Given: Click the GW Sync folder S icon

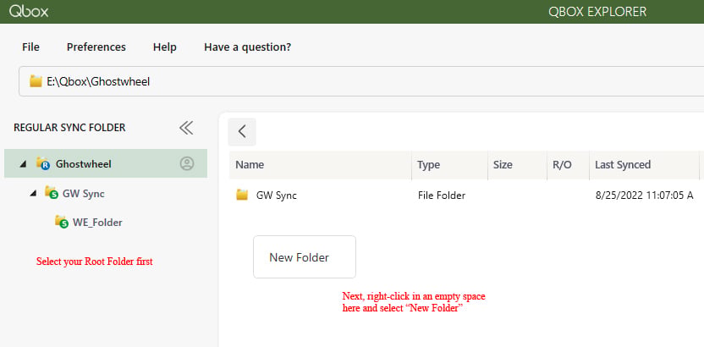Looking at the screenshot, I should coord(52,193).
